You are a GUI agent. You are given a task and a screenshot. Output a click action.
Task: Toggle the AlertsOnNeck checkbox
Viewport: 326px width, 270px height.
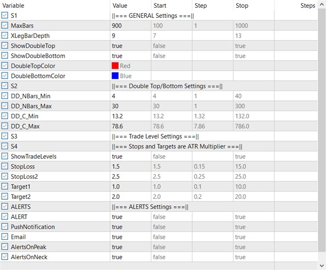5,256
